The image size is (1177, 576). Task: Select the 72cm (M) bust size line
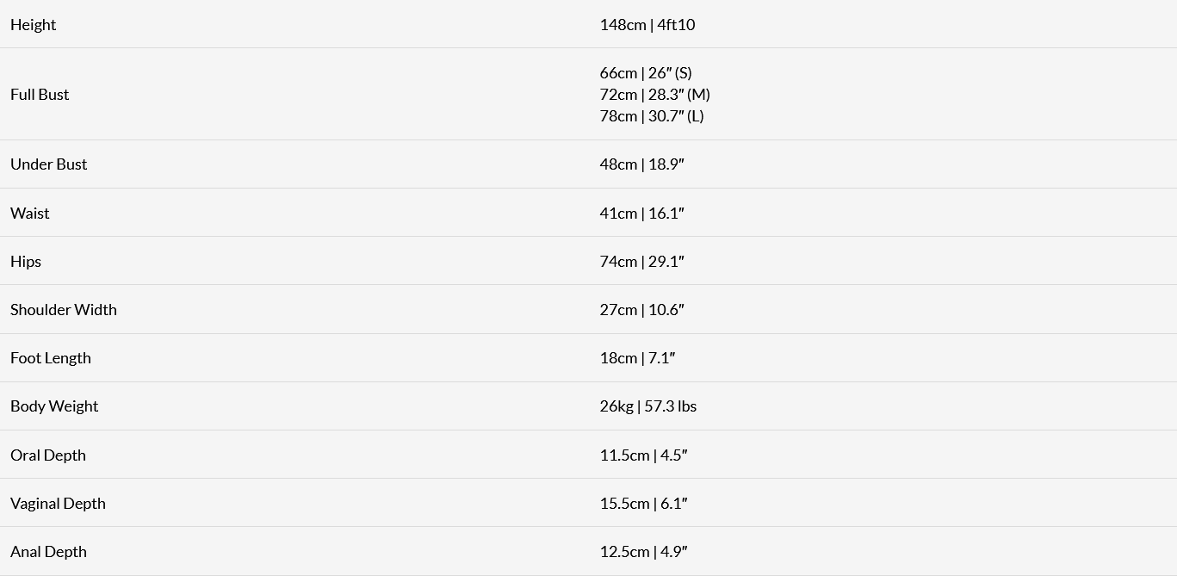point(654,95)
